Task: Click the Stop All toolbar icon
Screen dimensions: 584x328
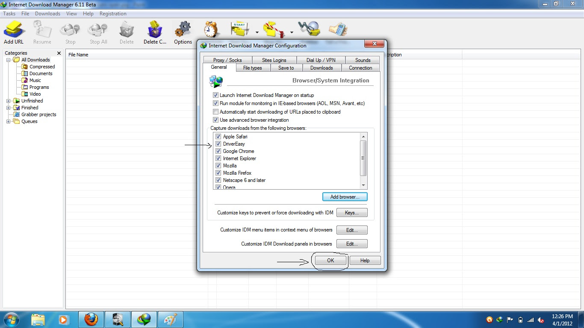Action: click(x=98, y=33)
